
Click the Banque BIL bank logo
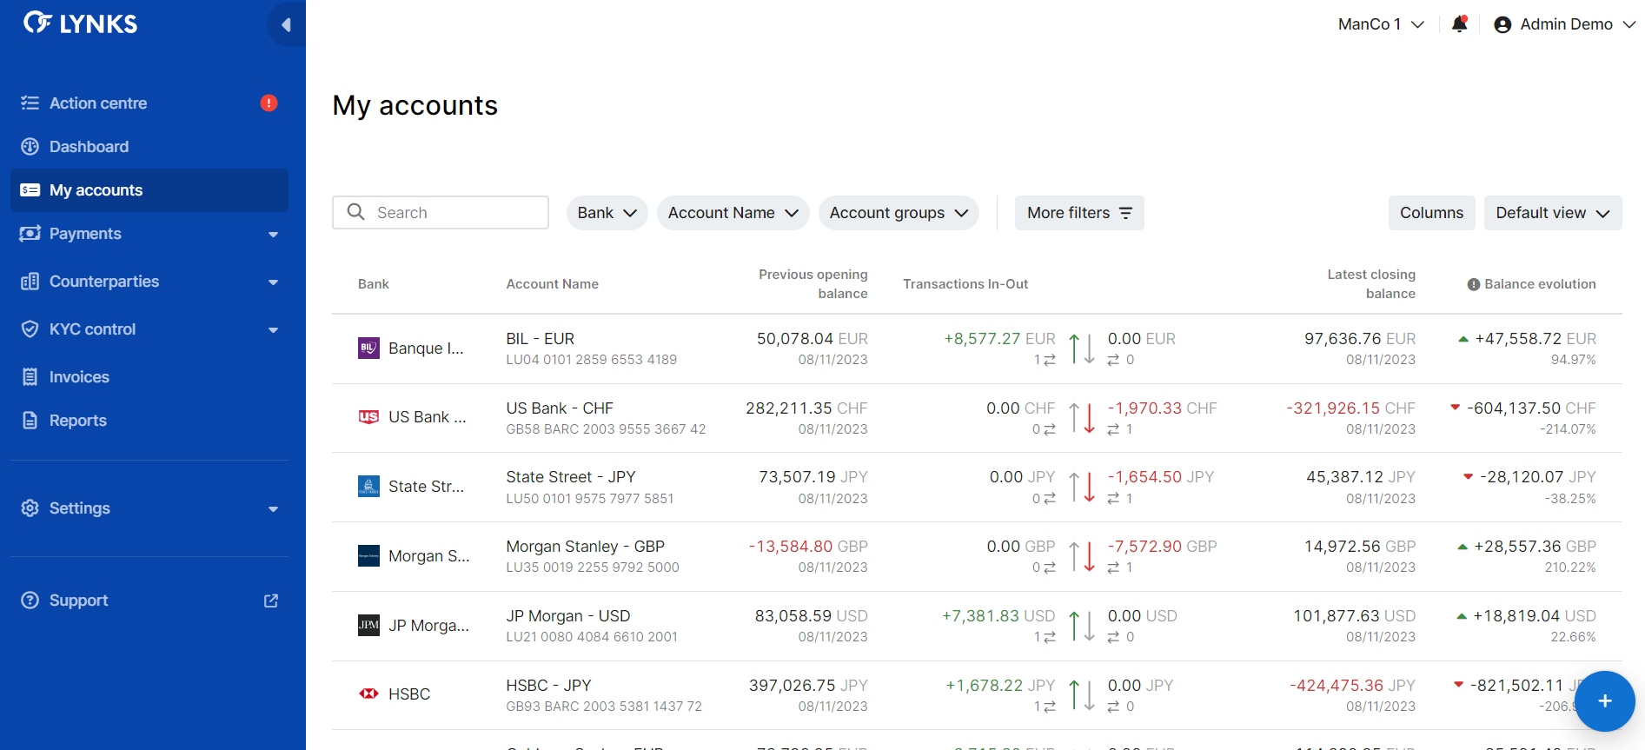[x=368, y=348]
